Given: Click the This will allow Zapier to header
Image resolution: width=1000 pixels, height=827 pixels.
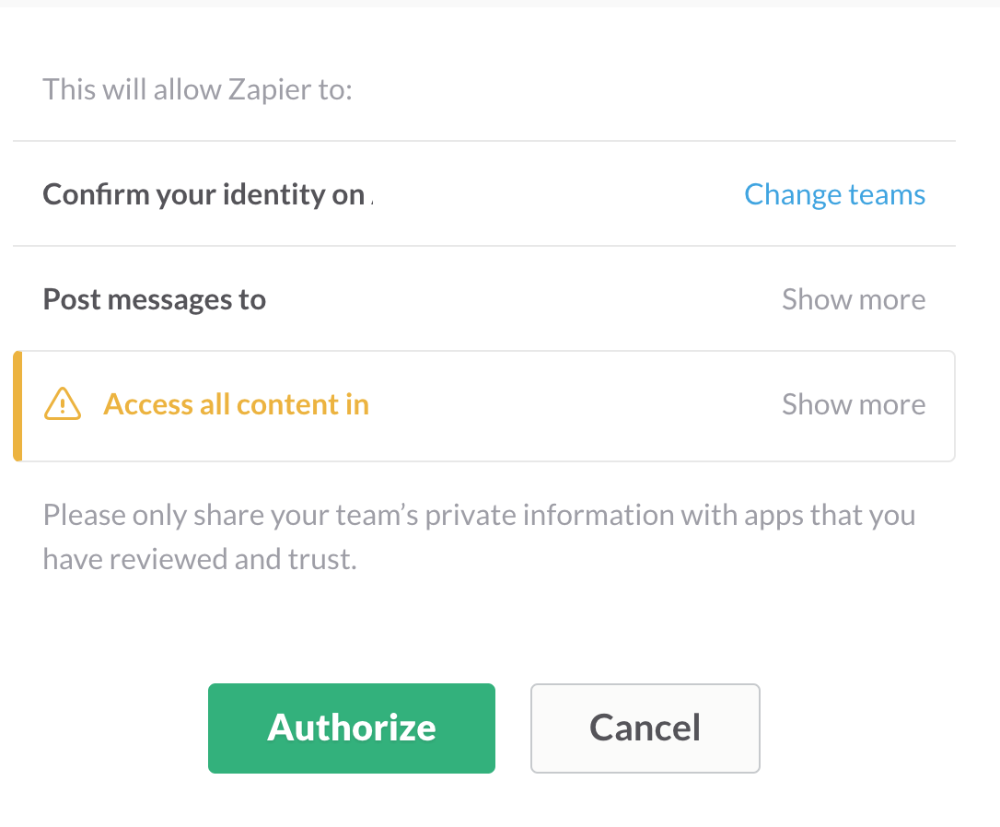Looking at the screenshot, I should click(x=197, y=89).
